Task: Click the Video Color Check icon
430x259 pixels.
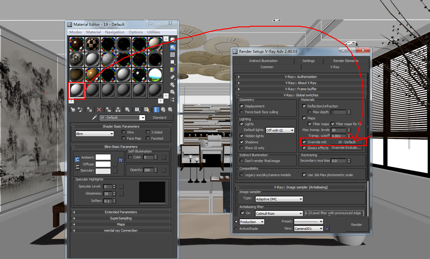Action: 173,70
